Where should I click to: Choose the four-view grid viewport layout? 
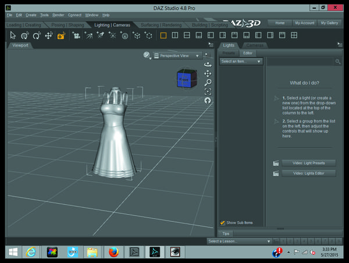294,35
